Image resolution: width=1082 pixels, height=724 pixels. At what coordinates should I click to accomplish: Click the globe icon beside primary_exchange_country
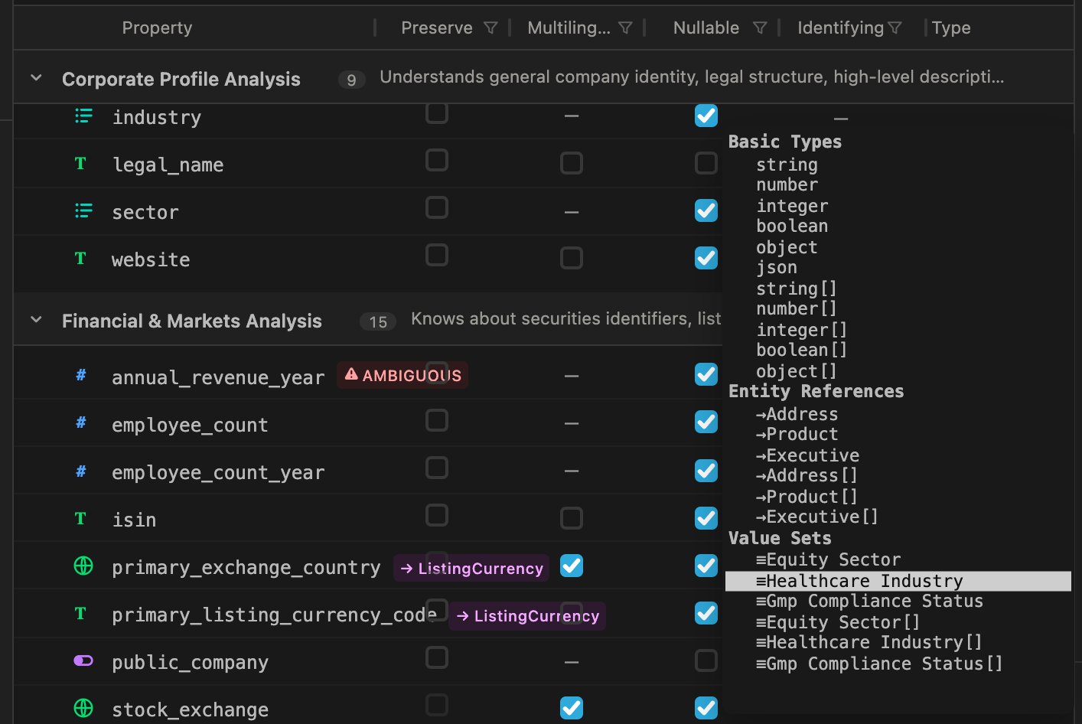tap(83, 566)
